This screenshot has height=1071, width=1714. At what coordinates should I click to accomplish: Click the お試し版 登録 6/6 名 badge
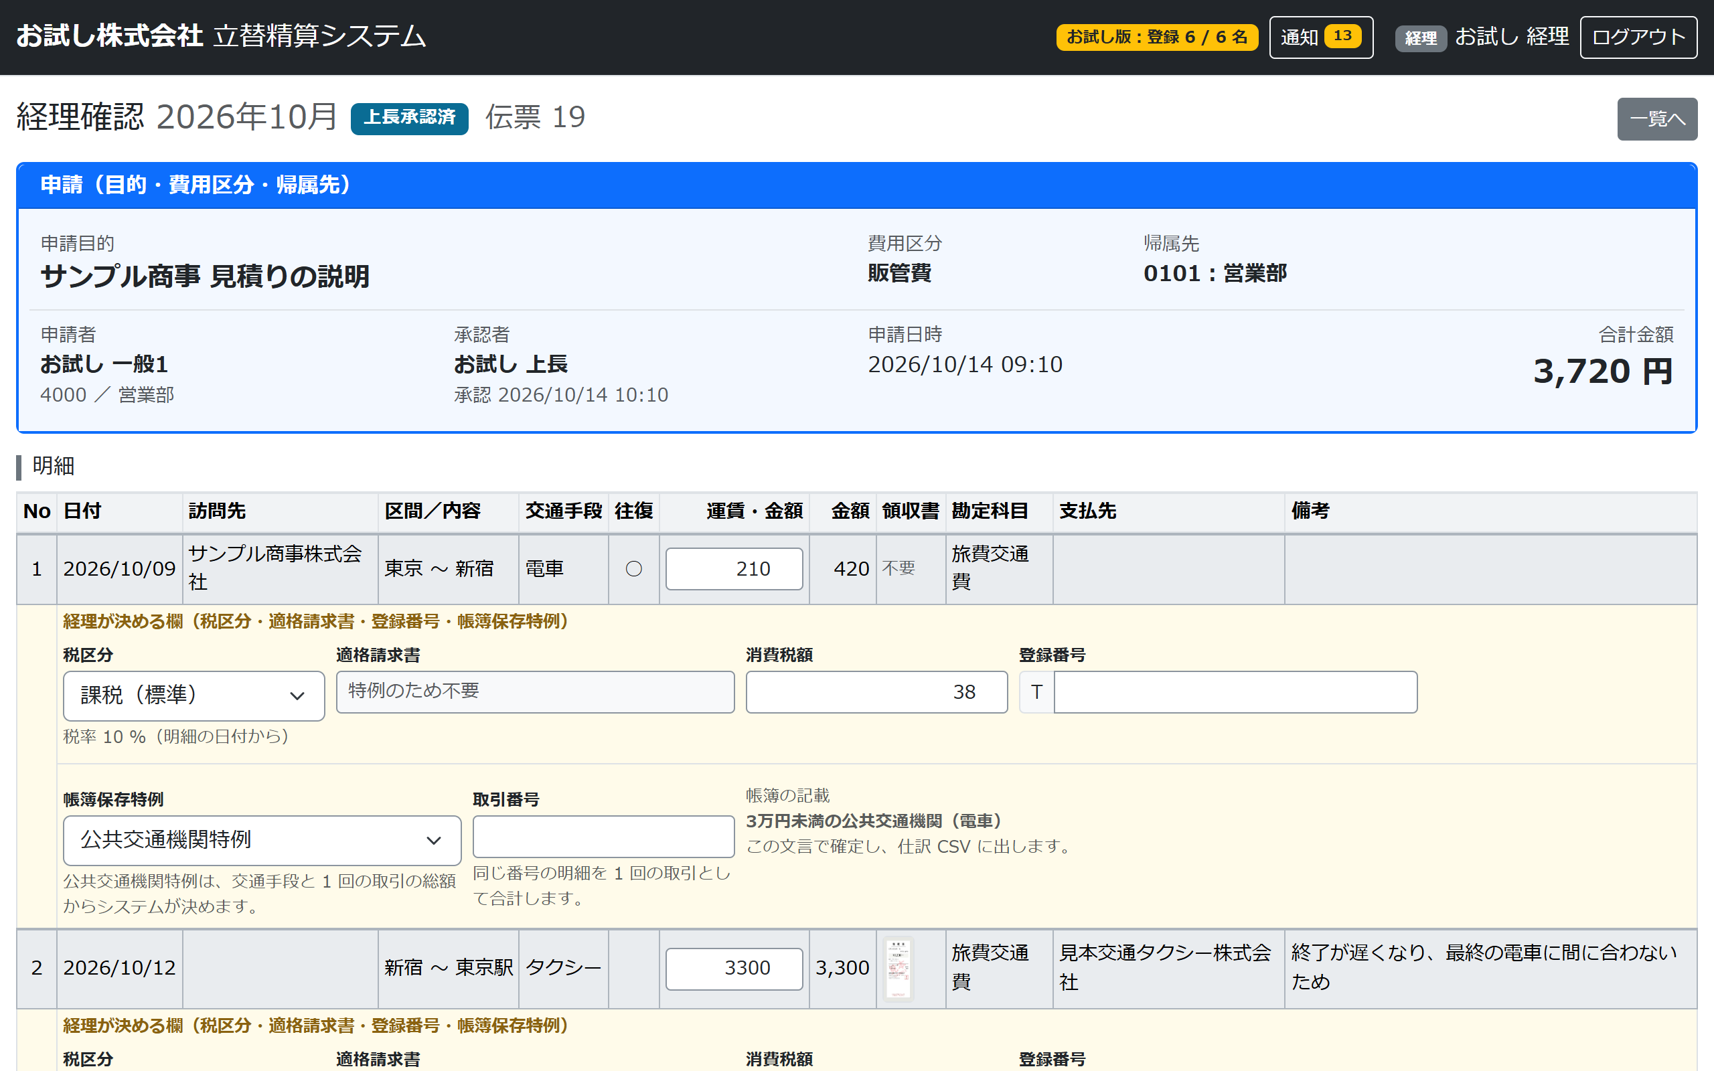pos(1156,37)
